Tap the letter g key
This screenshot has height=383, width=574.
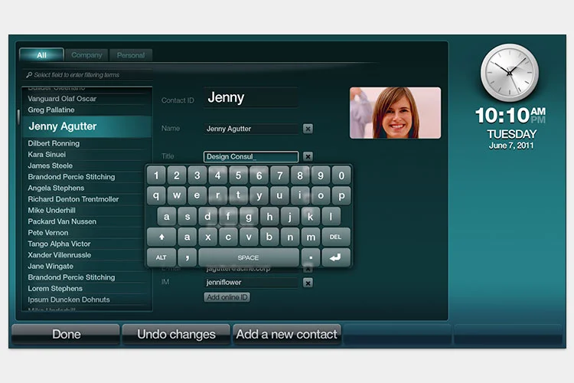[x=249, y=217]
